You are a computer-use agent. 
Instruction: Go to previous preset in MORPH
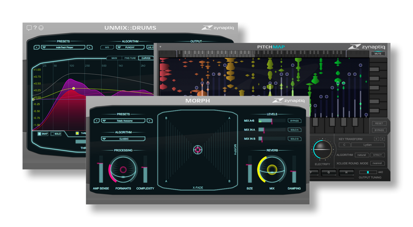coord(97,121)
